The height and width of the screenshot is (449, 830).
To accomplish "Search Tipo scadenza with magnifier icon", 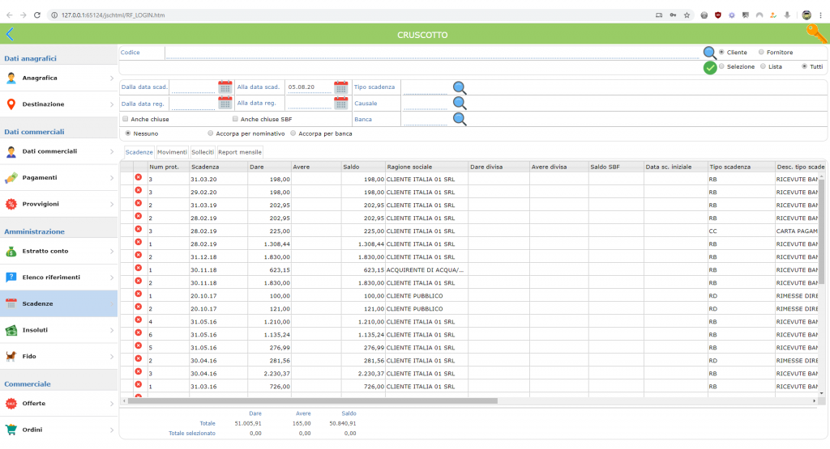I will pyautogui.click(x=460, y=87).
